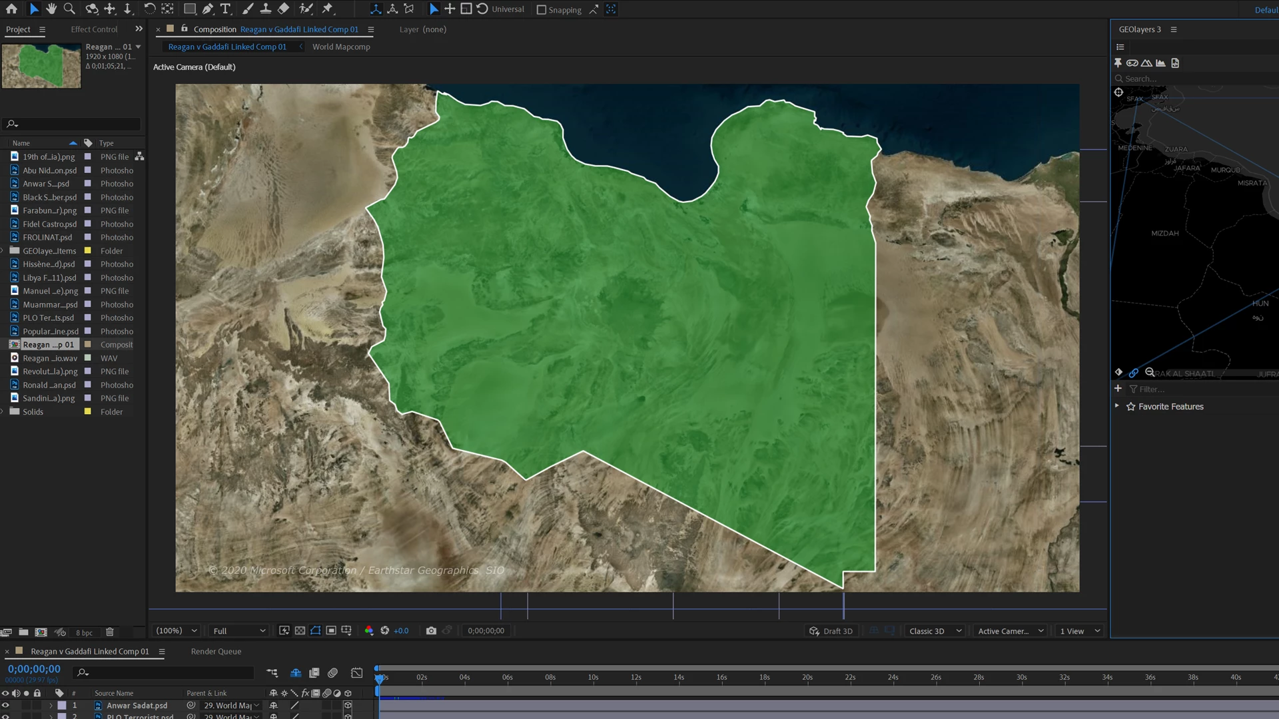1279x719 pixels.
Task: Take a snapshot with camera icon
Action: tap(431, 630)
